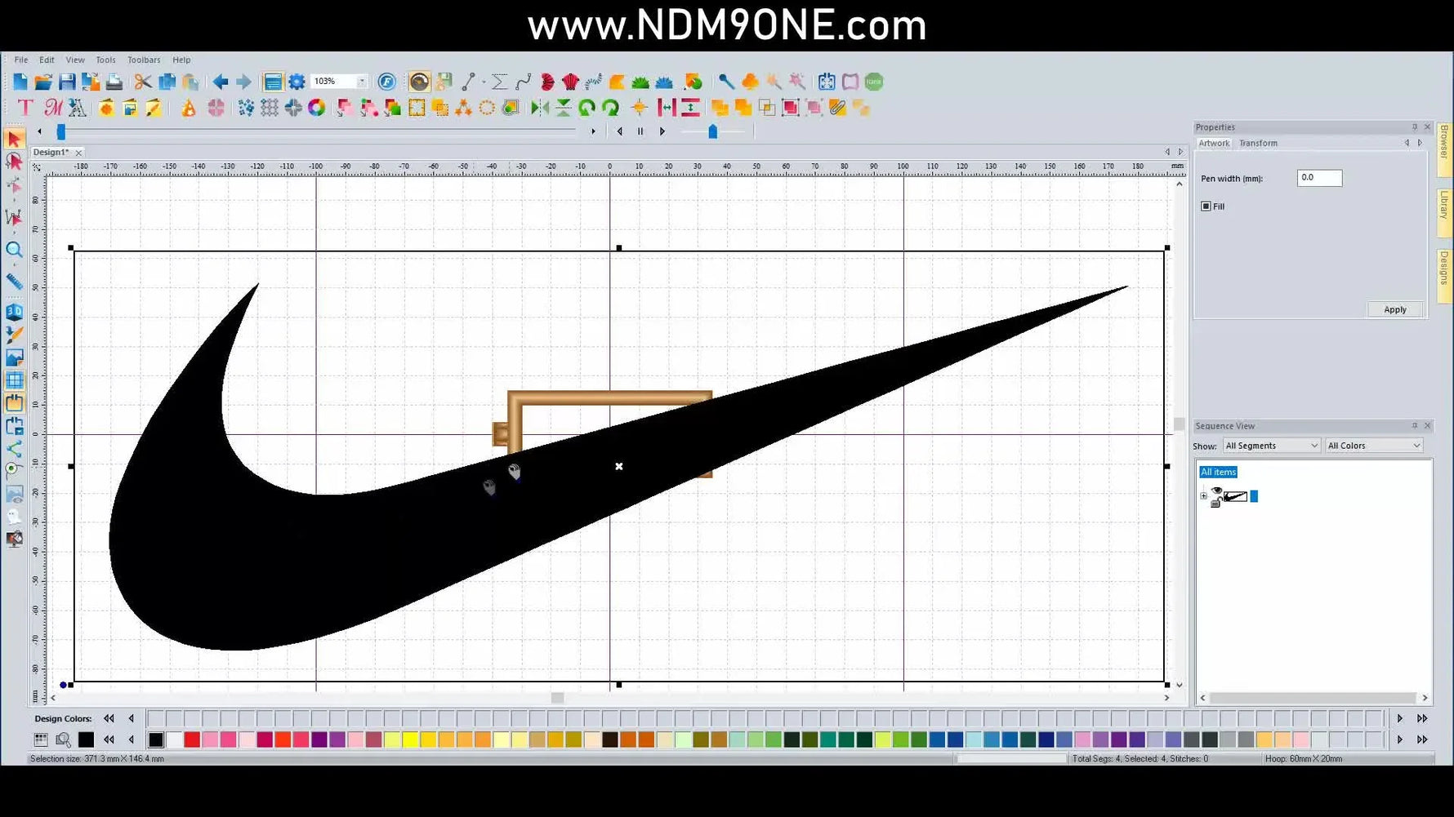This screenshot has height=817, width=1454.
Task: Open the Toolbars menu
Action: coord(144,60)
